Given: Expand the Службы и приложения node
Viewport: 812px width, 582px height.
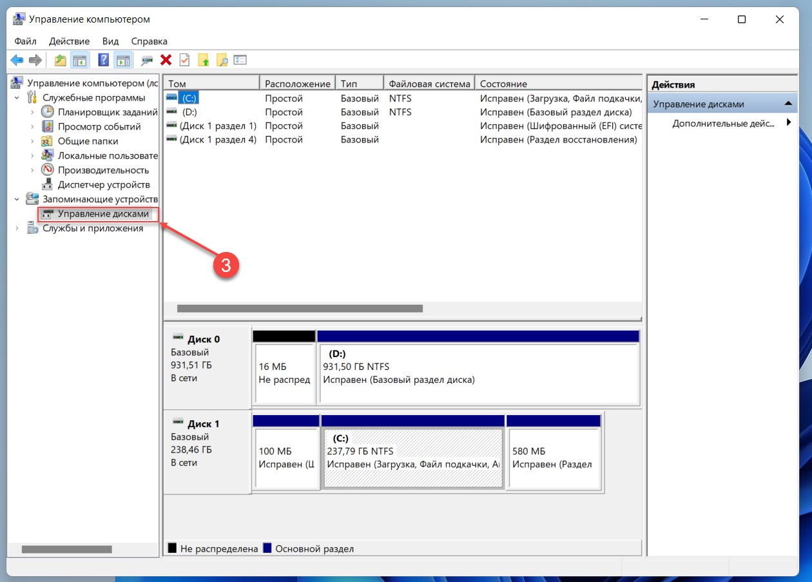Looking at the screenshot, I should [x=17, y=229].
